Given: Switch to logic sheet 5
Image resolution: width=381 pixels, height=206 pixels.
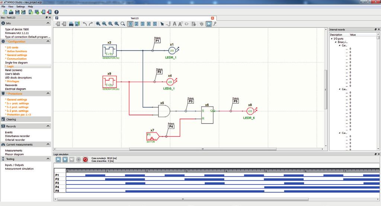Looking at the screenshot, I should tap(155, 24).
